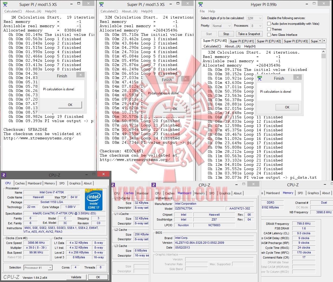The image size is (333, 282).
Task: Click OK in the 32M Super PI Finish dialog
Action: pyautogui.click(x=175, y=109)
